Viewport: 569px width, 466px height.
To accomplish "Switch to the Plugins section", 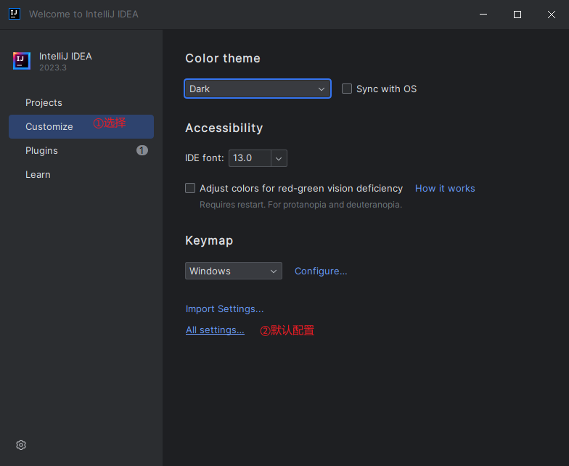I will pyautogui.click(x=41, y=151).
